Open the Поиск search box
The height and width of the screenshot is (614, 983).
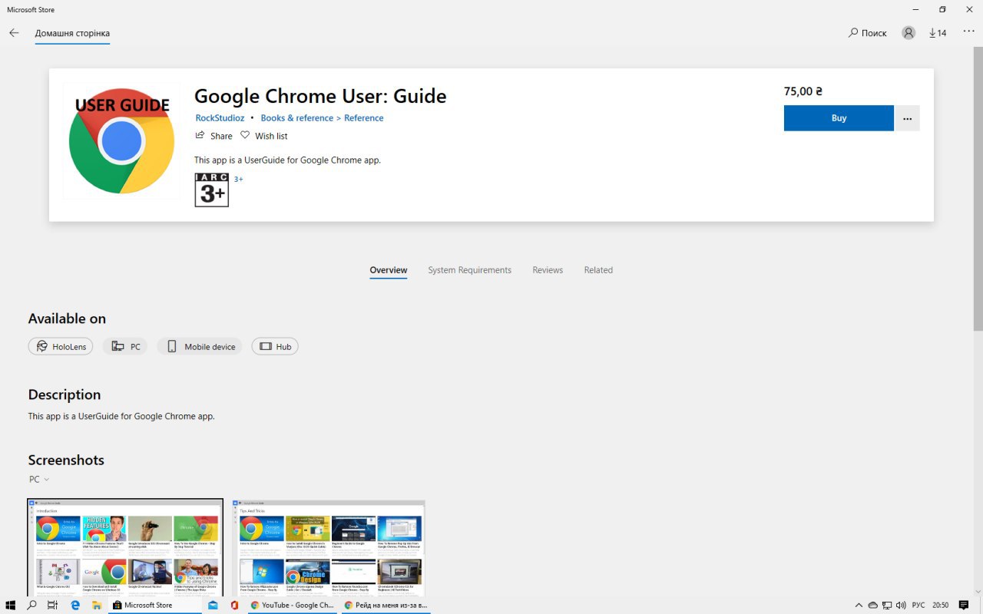click(x=868, y=33)
